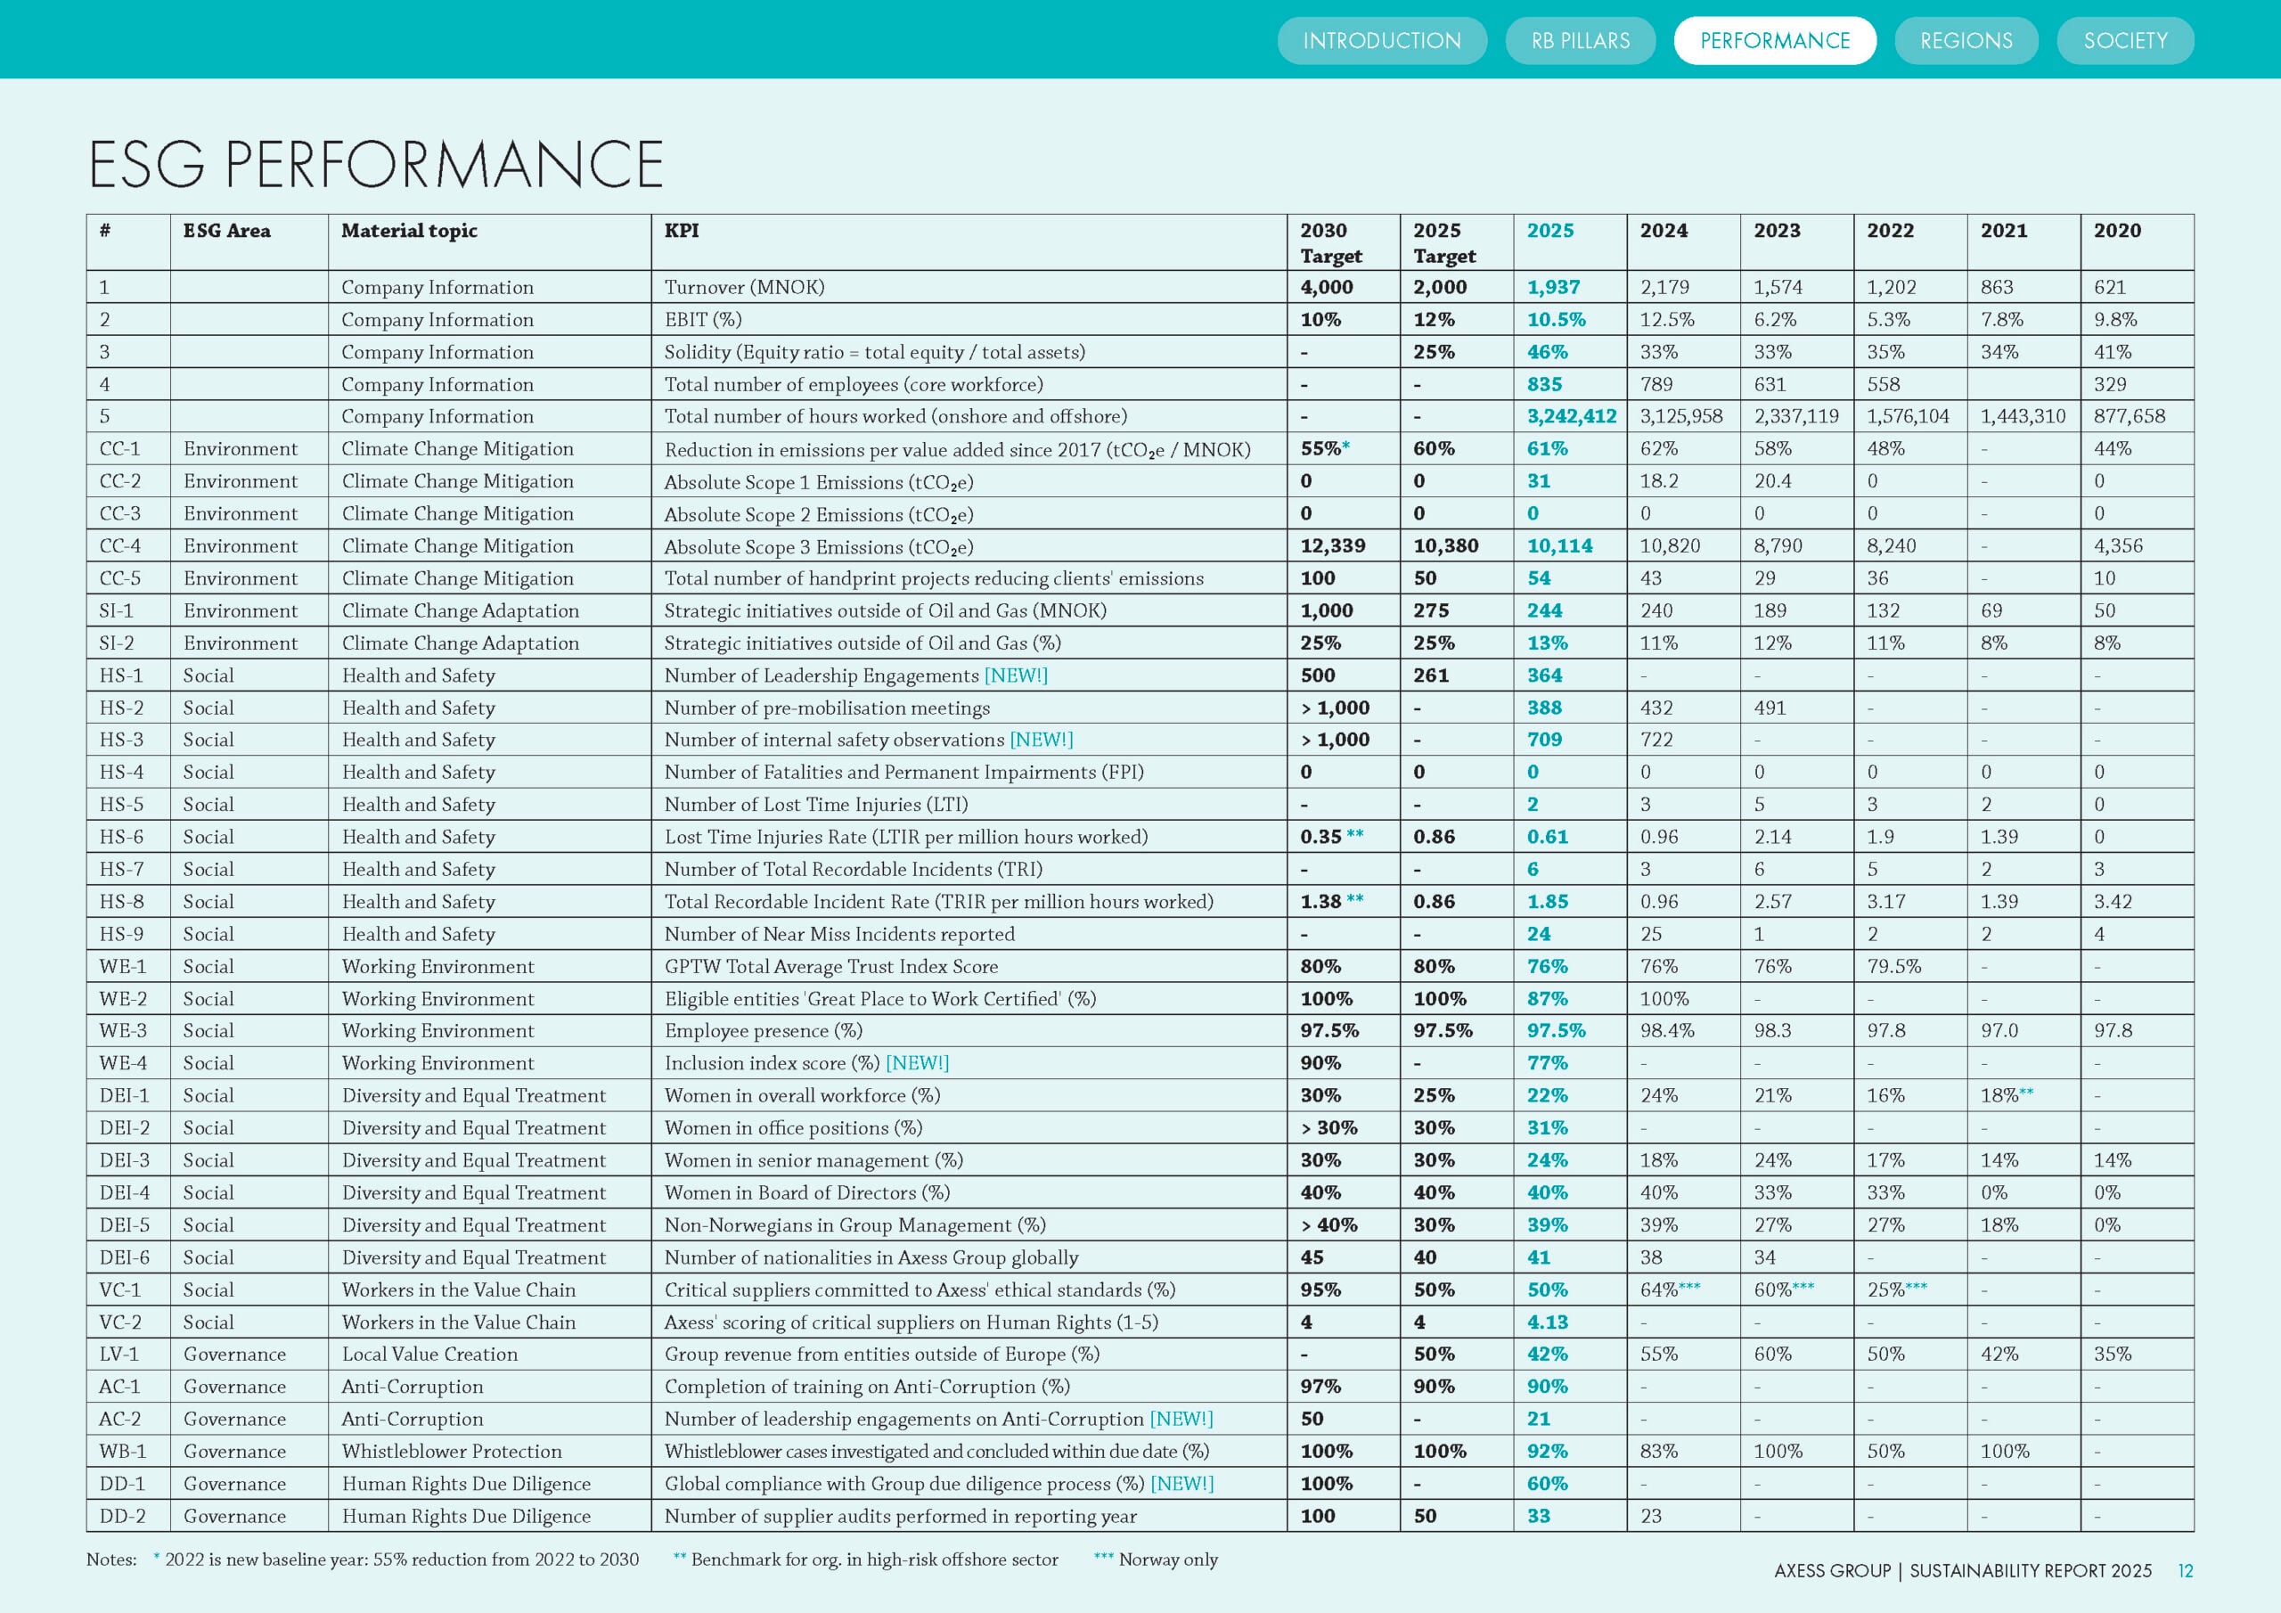Select 'Women in overall workforce (%)' KPI
Screen dimensions: 2281x1613
pyautogui.click(x=802, y=1096)
